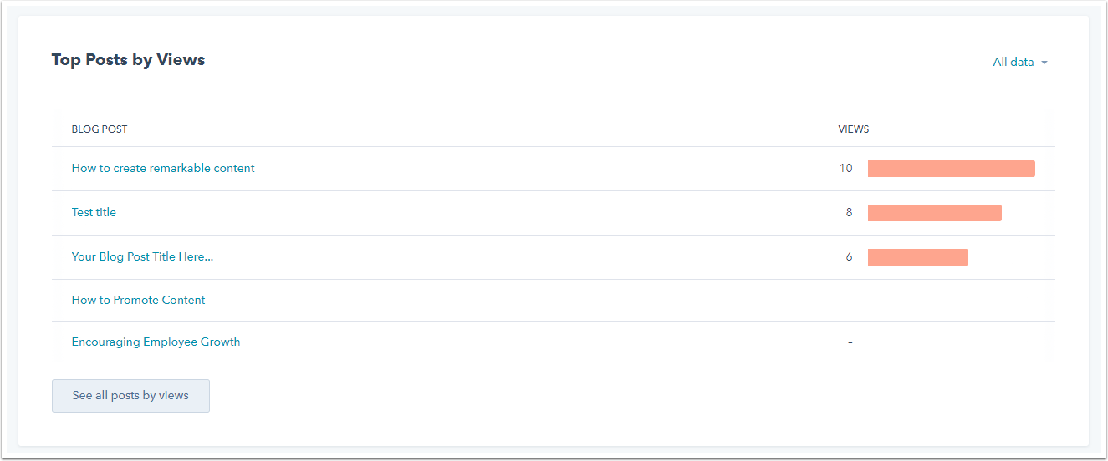Screen dimensions: 1108x461
Task: Click the BLOG POST column header
Action: (x=100, y=129)
